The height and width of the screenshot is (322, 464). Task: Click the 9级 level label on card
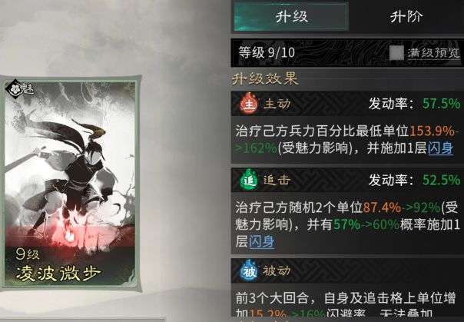(x=28, y=254)
